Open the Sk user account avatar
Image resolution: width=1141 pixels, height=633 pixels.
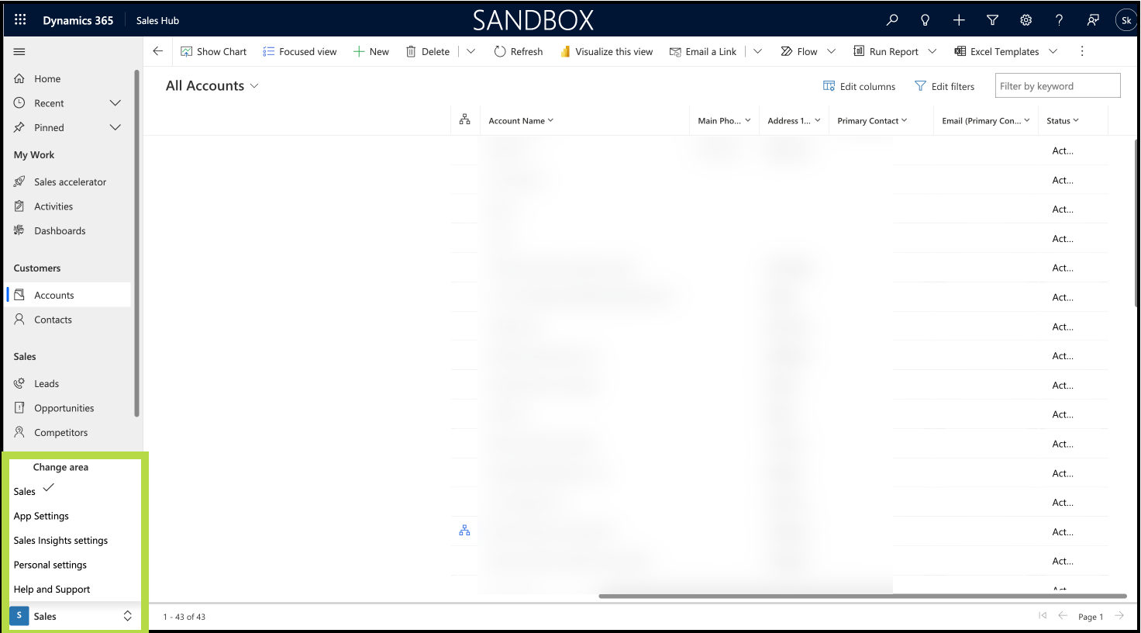(x=1126, y=21)
